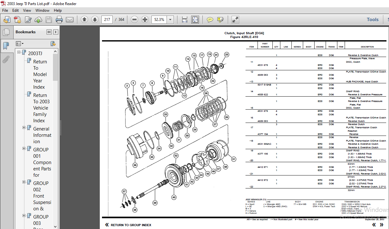
Task: Open the Help menu
Action: point(58,10)
